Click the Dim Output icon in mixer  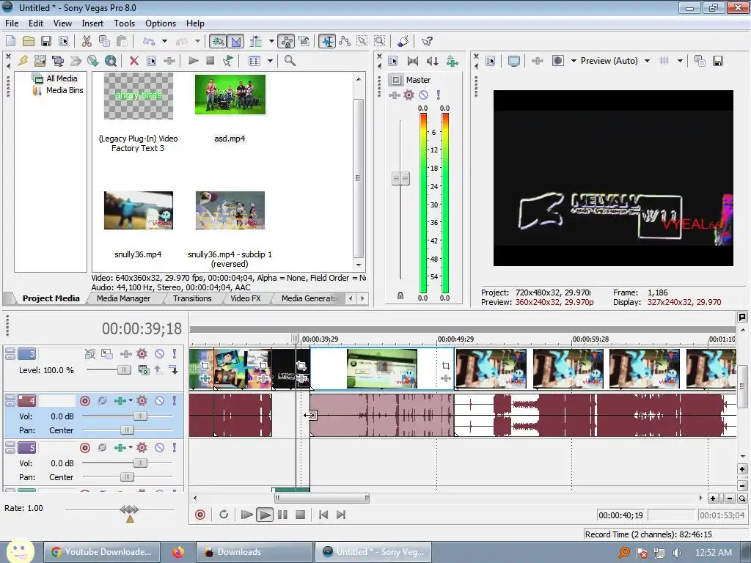(x=433, y=61)
